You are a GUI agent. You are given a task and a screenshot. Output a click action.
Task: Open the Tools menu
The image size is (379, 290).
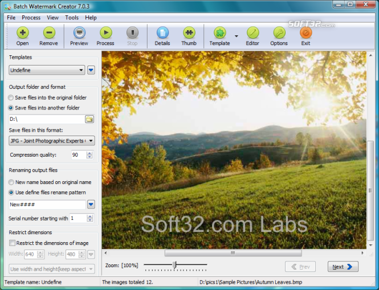click(72, 18)
